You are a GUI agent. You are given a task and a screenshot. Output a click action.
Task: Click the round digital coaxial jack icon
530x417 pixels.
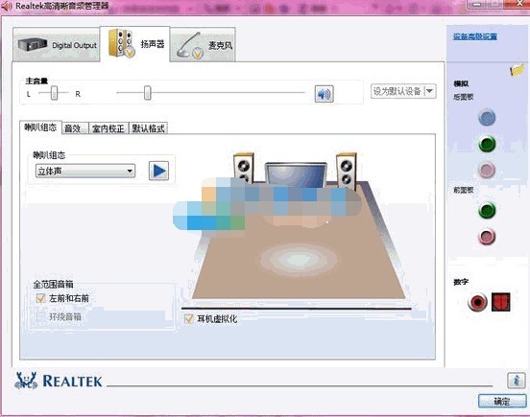477,302
